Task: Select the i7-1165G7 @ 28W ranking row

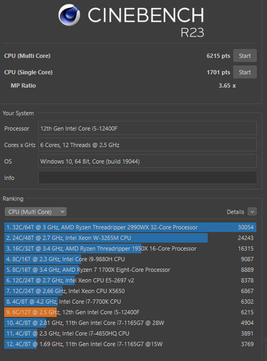Action: (130, 323)
